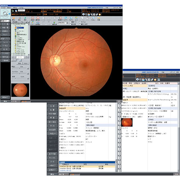Viewport: 180px width, 180px height.
Task: Click the 処置 (treatment) sidebar button in chart window
Action: [x=52, y=110]
